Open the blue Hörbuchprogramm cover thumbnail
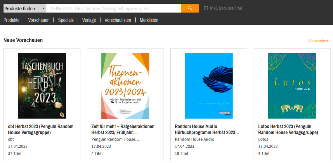333x163 pixels. coord(209,86)
